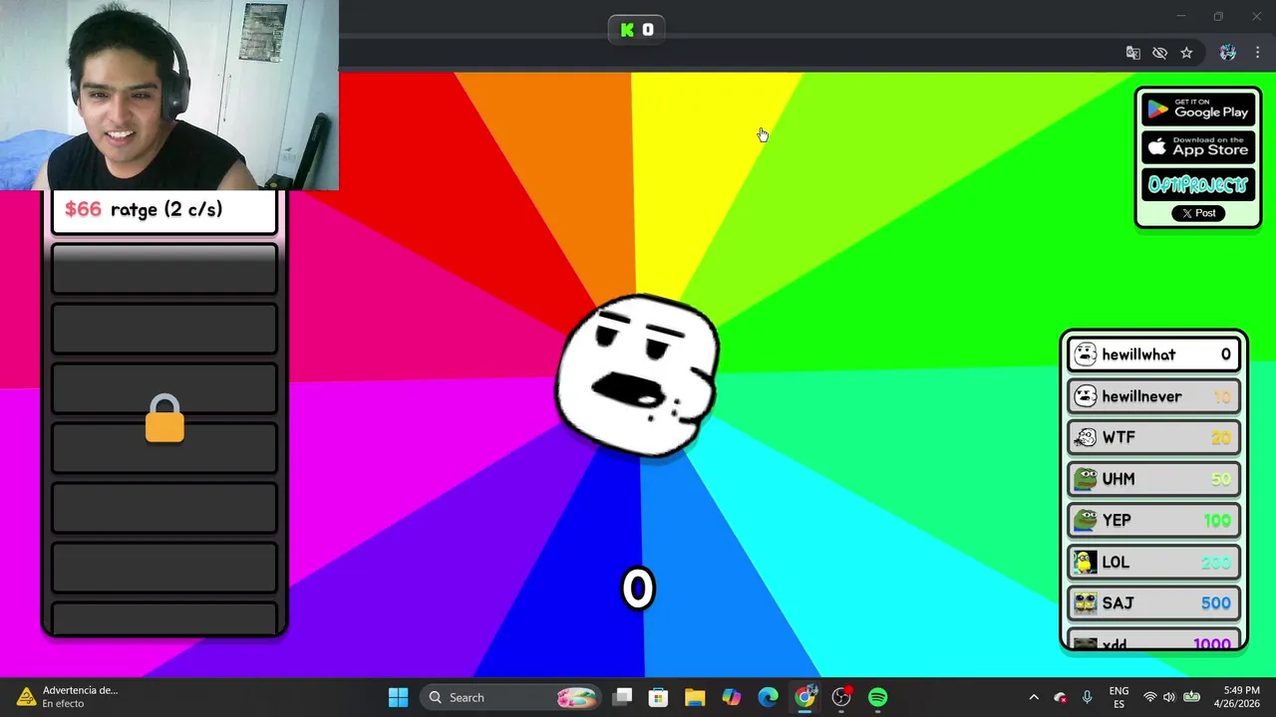Screen dimensions: 1276x717
Task: Click the orange padlock on locked upgrades
Action: coord(164,418)
